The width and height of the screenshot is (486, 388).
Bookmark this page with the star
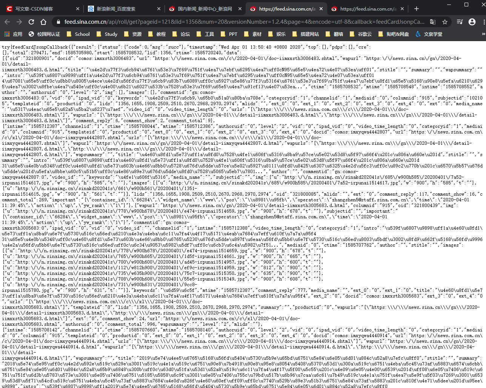445,22
